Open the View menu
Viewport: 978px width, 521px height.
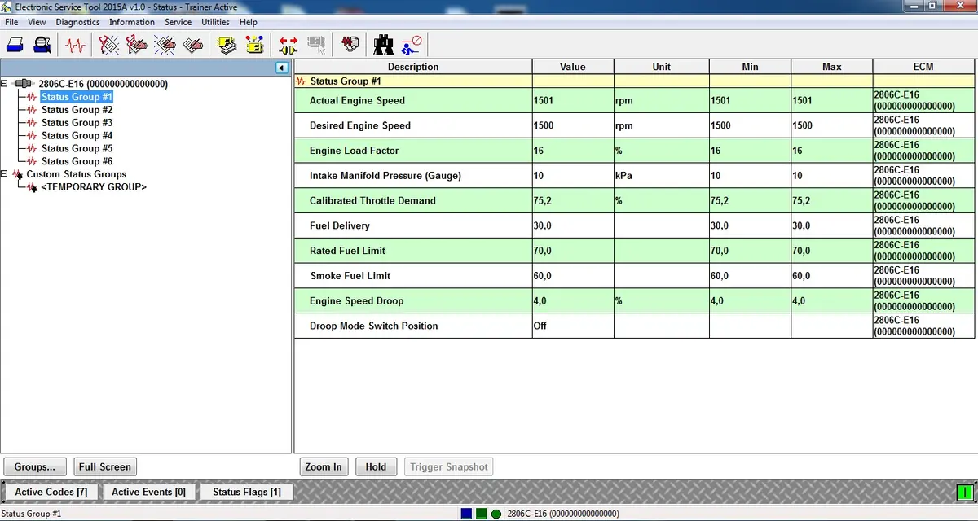pyautogui.click(x=37, y=22)
